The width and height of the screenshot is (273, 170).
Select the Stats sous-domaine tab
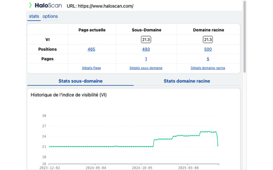pyautogui.click(x=80, y=81)
